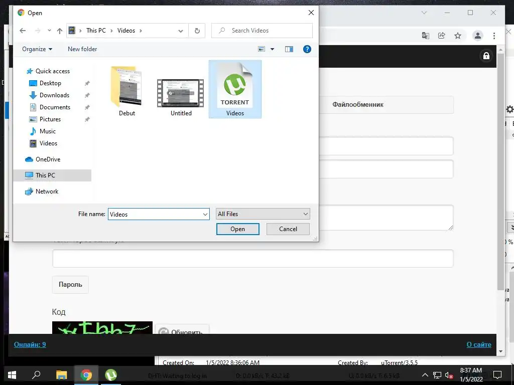Expand the File name dropdown arrow
This screenshot has width=514, height=385.
(205, 214)
